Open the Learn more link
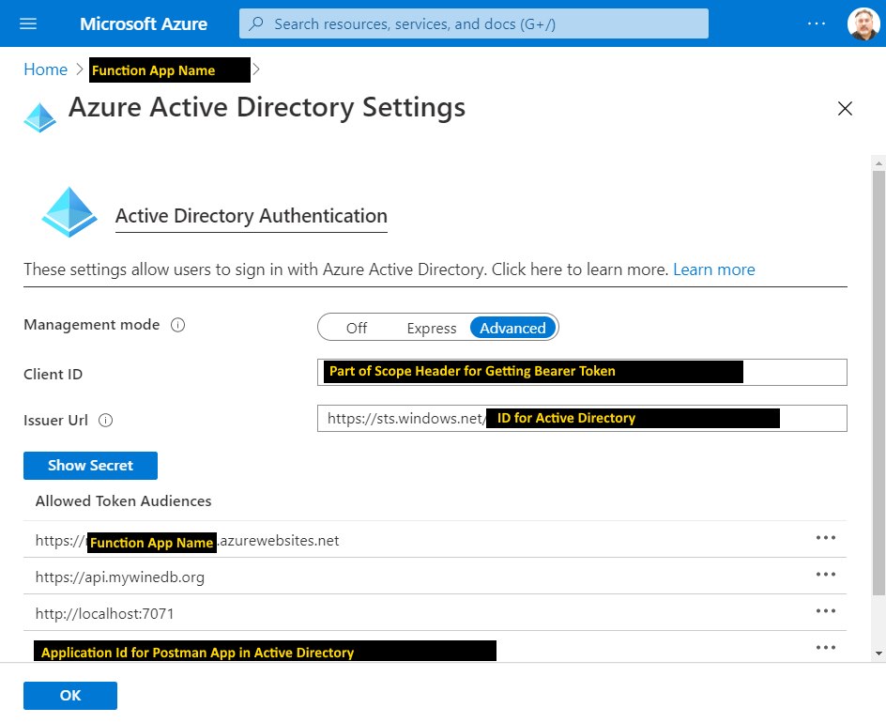This screenshot has width=886, height=723. click(x=713, y=269)
